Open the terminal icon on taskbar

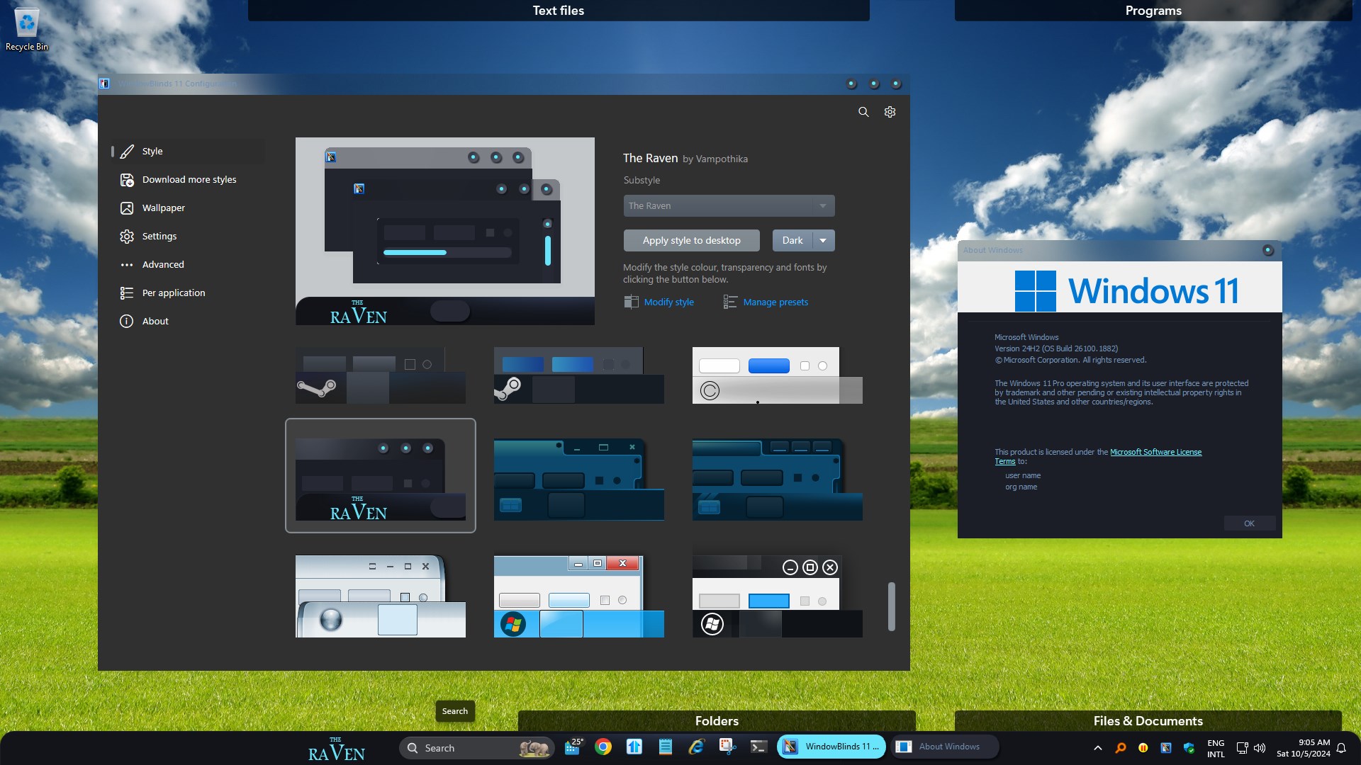click(758, 747)
